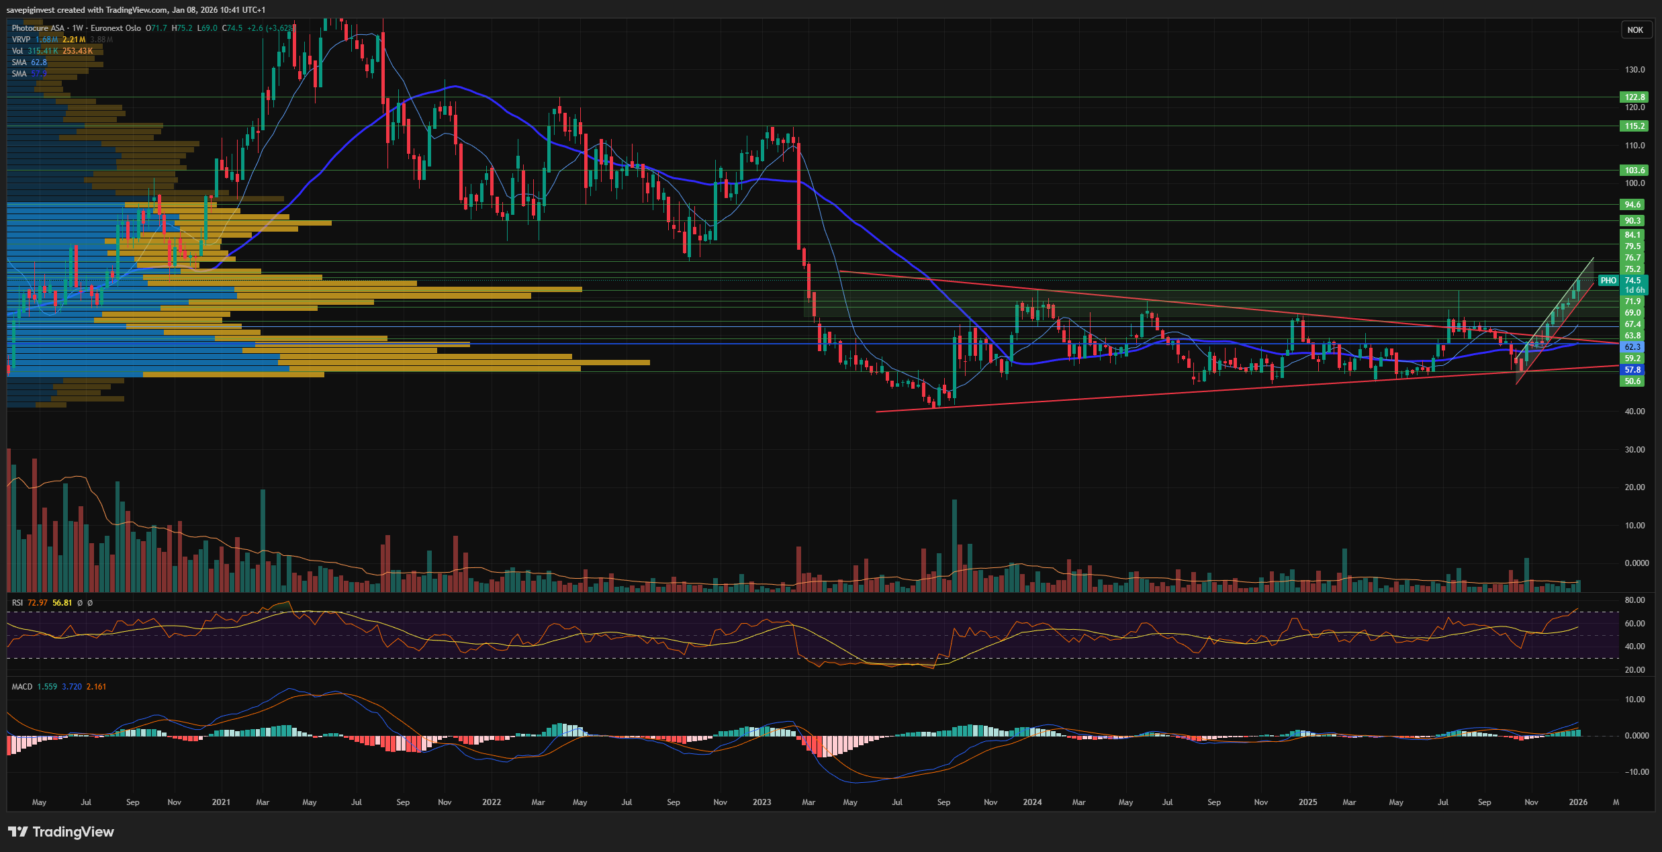The image size is (1662, 852).
Task: Click the dark blue 57.8 SMA label
Action: (1632, 370)
